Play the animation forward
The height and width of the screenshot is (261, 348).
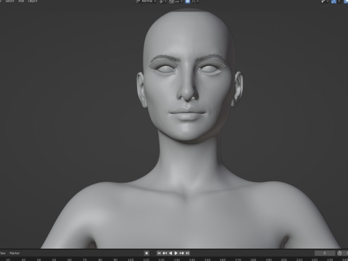tap(176, 253)
